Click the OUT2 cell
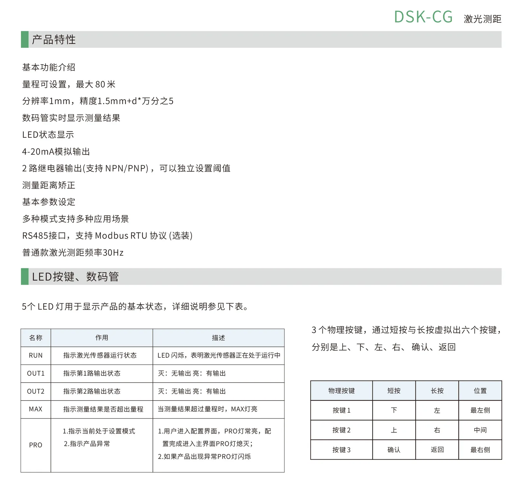This screenshot has height=483, width=521. click(x=36, y=391)
